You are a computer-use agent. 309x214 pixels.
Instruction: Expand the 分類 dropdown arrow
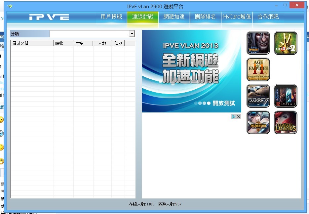(x=132, y=34)
